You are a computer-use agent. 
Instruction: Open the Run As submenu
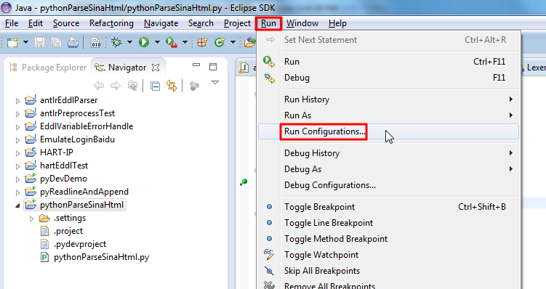[388, 115]
